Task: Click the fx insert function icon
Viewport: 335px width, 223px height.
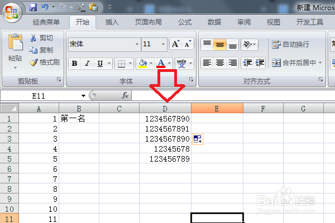Action: point(125,95)
